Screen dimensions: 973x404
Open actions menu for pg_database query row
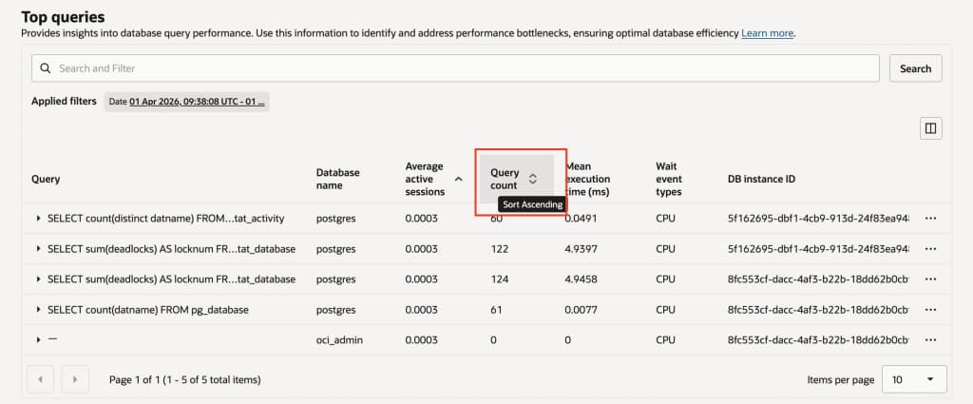pyautogui.click(x=930, y=310)
